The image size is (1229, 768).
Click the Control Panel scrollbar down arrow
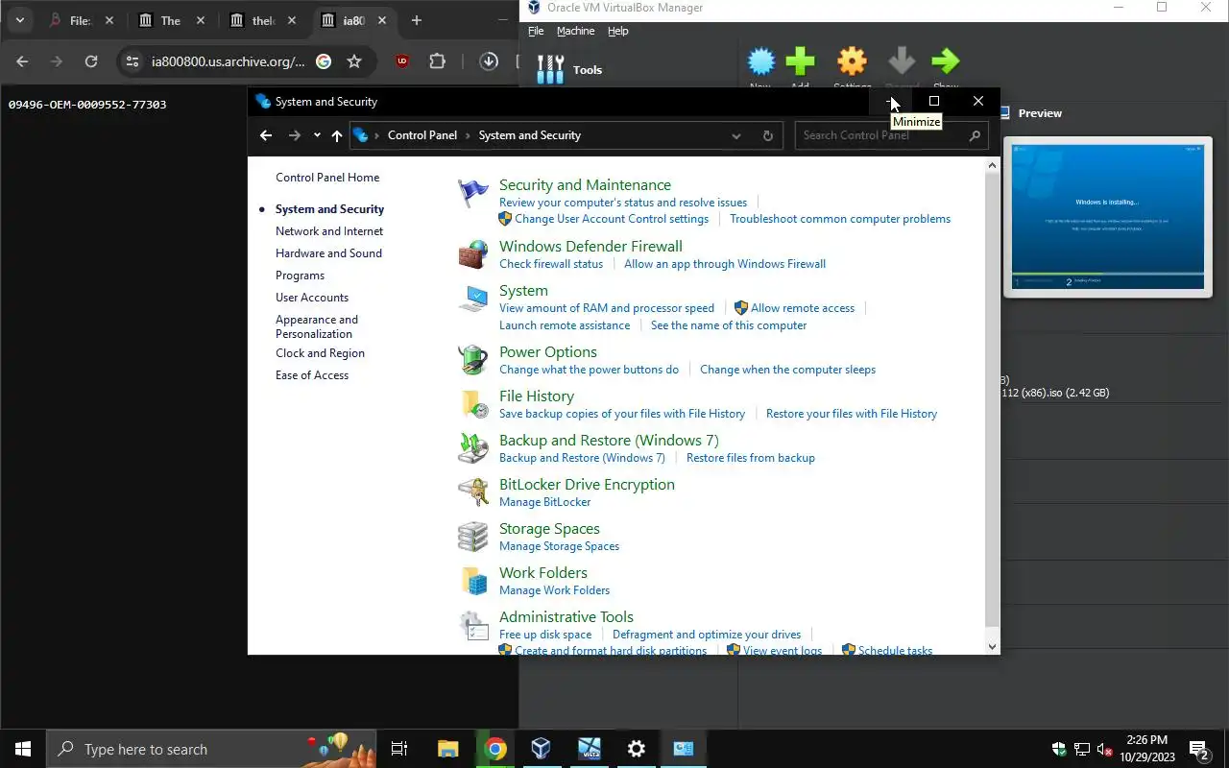click(993, 647)
